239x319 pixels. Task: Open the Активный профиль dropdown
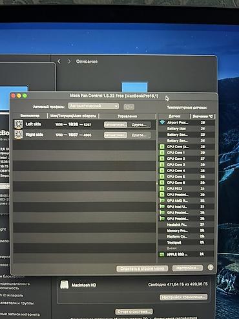93,106
